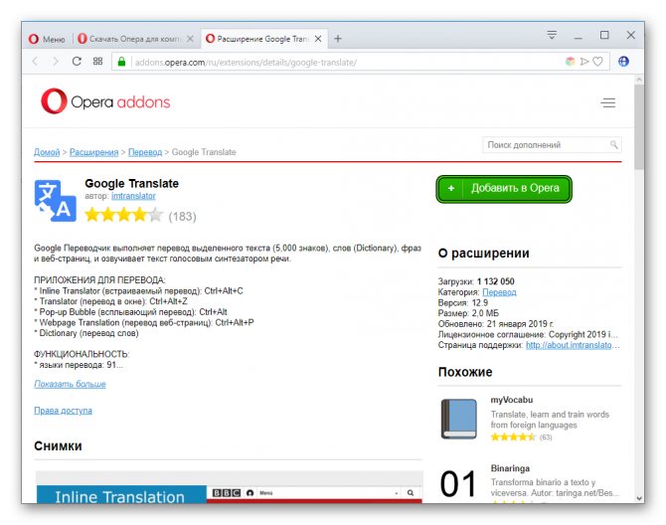Image resolution: width=666 pixels, height=525 pixels.
Task: Open the myVocabu extension title
Action: tap(511, 400)
